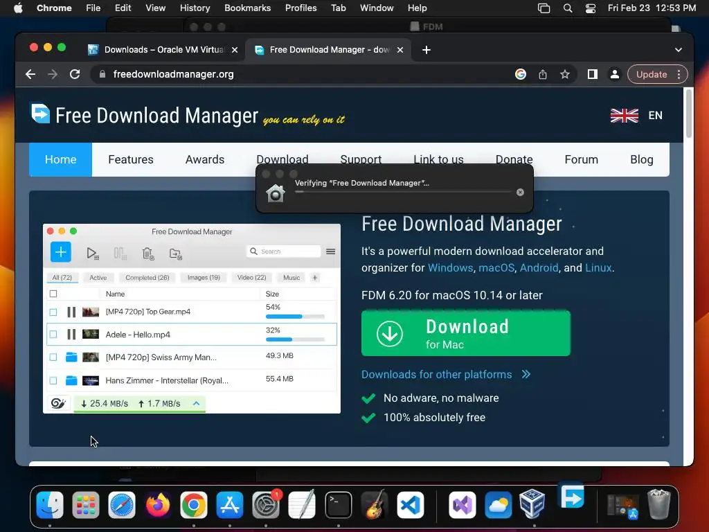
Task: Click the Free Download Manager logo icon
Action: click(x=40, y=113)
